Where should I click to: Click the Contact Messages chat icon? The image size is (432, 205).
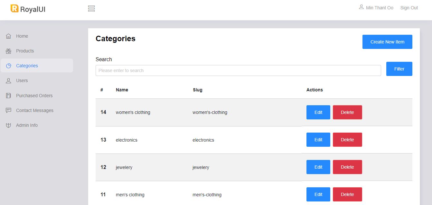[x=9, y=110]
